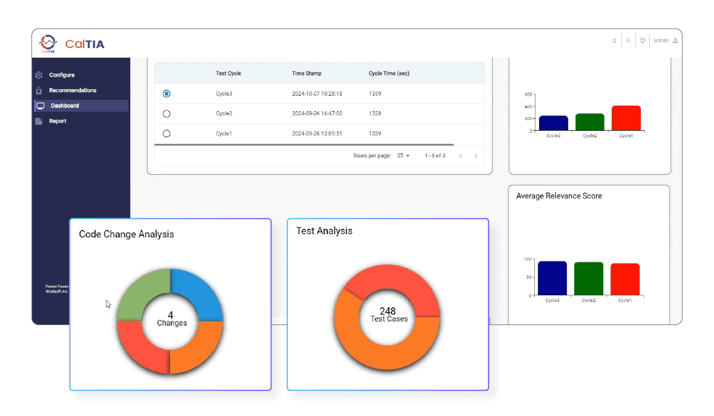This screenshot has width=714, height=416.
Task: Click Cycle2 bar in Average Relevance Score
Action: tap(589, 279)
